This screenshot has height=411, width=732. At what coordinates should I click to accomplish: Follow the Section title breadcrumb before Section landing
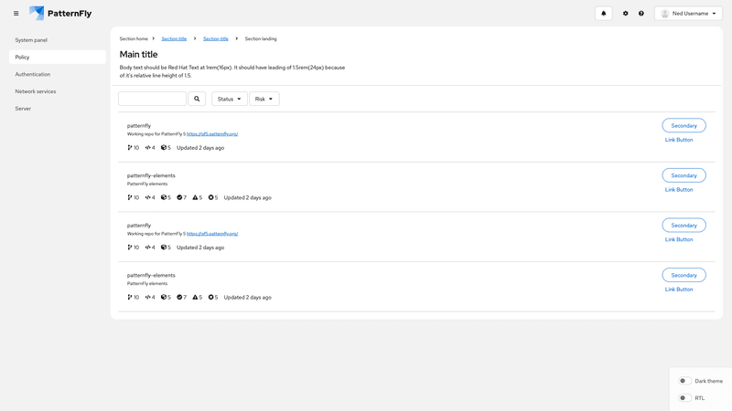pos(216,38)
